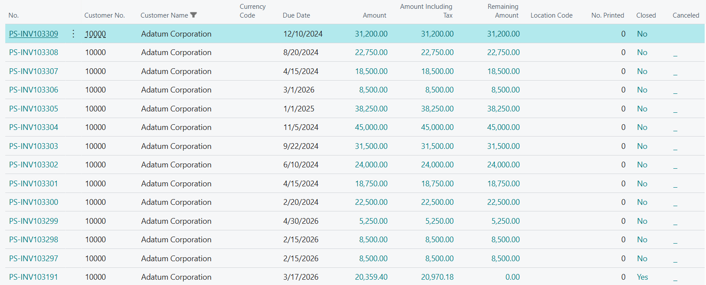The width and height of the screenshot is (706, 285).
Task: Click the Location Code column header
Action: (551, 15)
